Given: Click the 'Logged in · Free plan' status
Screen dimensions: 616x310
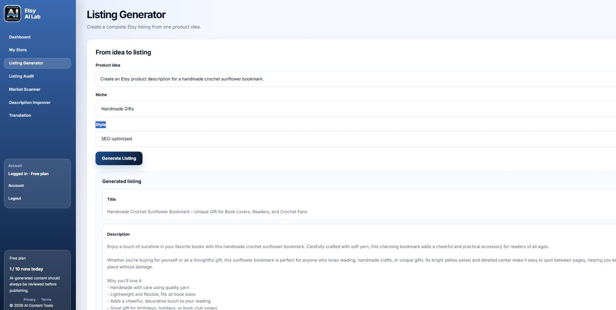Looking at the screenshot, I should [28, 174].
